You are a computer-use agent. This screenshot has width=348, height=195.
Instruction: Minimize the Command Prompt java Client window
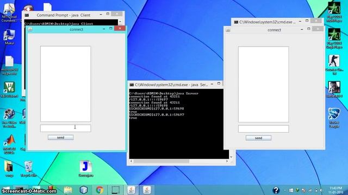[101, 15]
